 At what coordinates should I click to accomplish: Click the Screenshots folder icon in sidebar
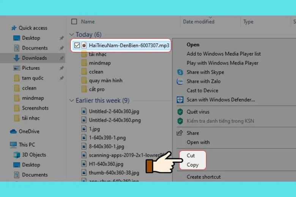[17, 108]
